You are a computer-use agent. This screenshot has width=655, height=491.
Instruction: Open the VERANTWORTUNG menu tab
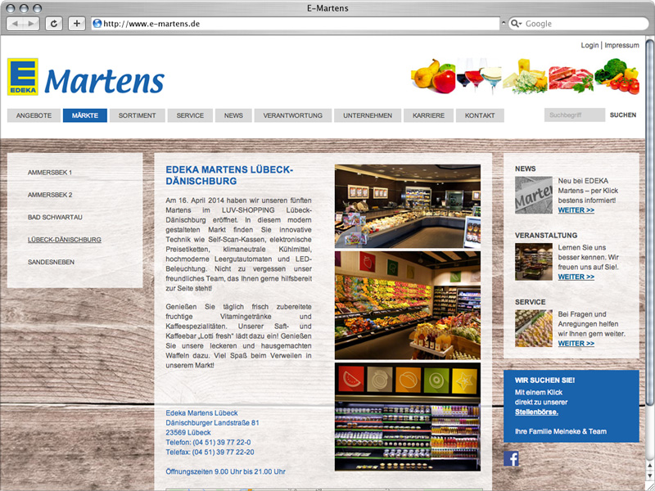coord(293,115)
